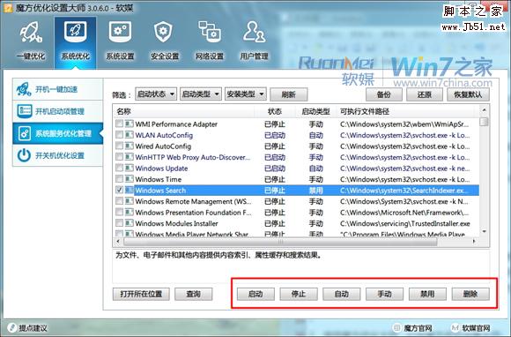Click the 软媒官网 status bar icon
Viewport: 511px width, 337px height.
(x=455, y=327)
